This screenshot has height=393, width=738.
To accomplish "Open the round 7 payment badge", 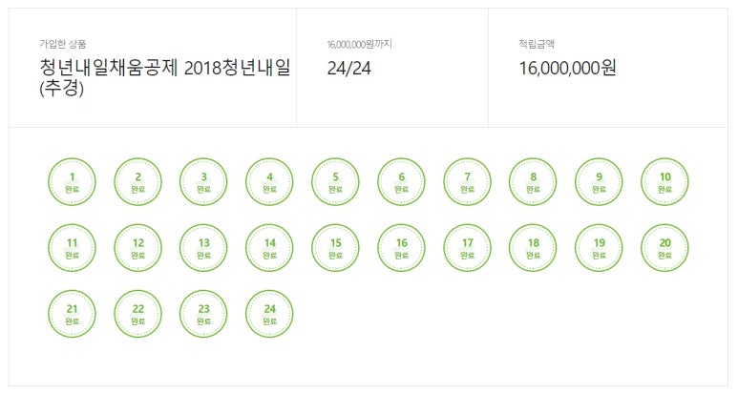I will (468, 182).
